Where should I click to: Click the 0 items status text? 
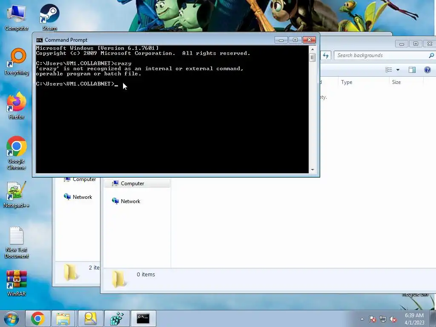pos(146,275)
